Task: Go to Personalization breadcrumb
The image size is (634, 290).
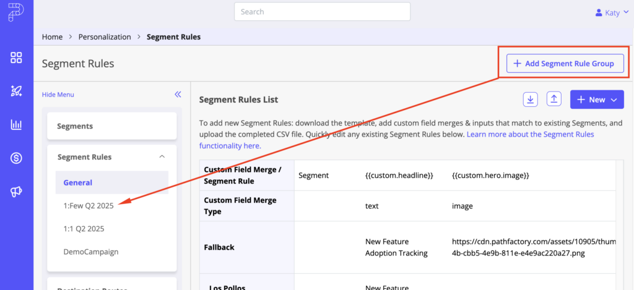Action: (105, 36)
